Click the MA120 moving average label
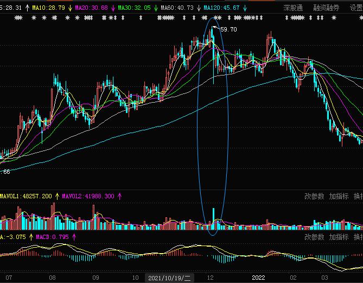This screenshot has height=283, width=363. [x=221, y=8]
